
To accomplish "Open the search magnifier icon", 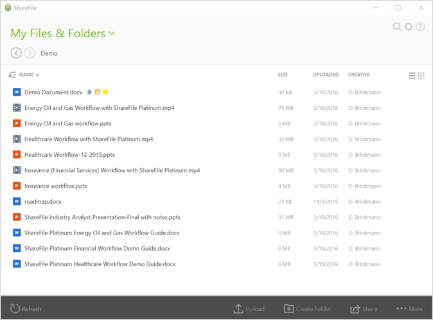I will tap(397, 27).
